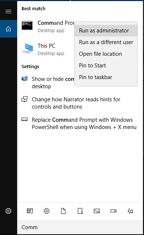Screen dimensions: 144x235
Task: Click the display icon beside Show or hide
Action: [24, 79]
